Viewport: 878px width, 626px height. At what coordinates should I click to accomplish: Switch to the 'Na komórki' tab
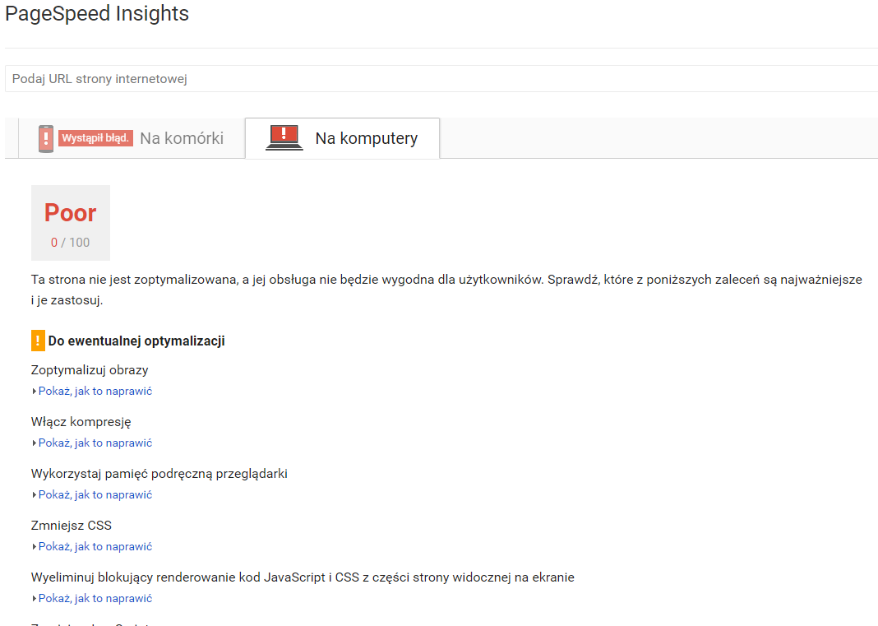pyautogui.click(x=181, y=138)
